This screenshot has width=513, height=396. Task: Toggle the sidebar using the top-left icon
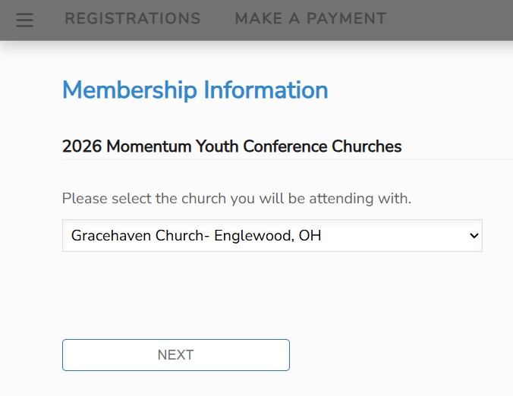pyautogui.click(x=25, y=20)
